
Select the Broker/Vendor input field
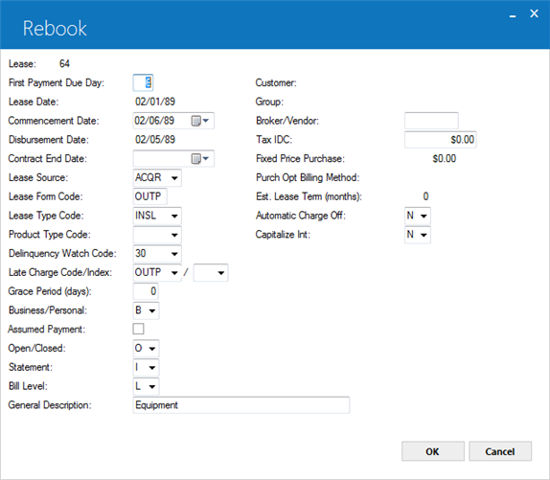click(x=431, y=121)
